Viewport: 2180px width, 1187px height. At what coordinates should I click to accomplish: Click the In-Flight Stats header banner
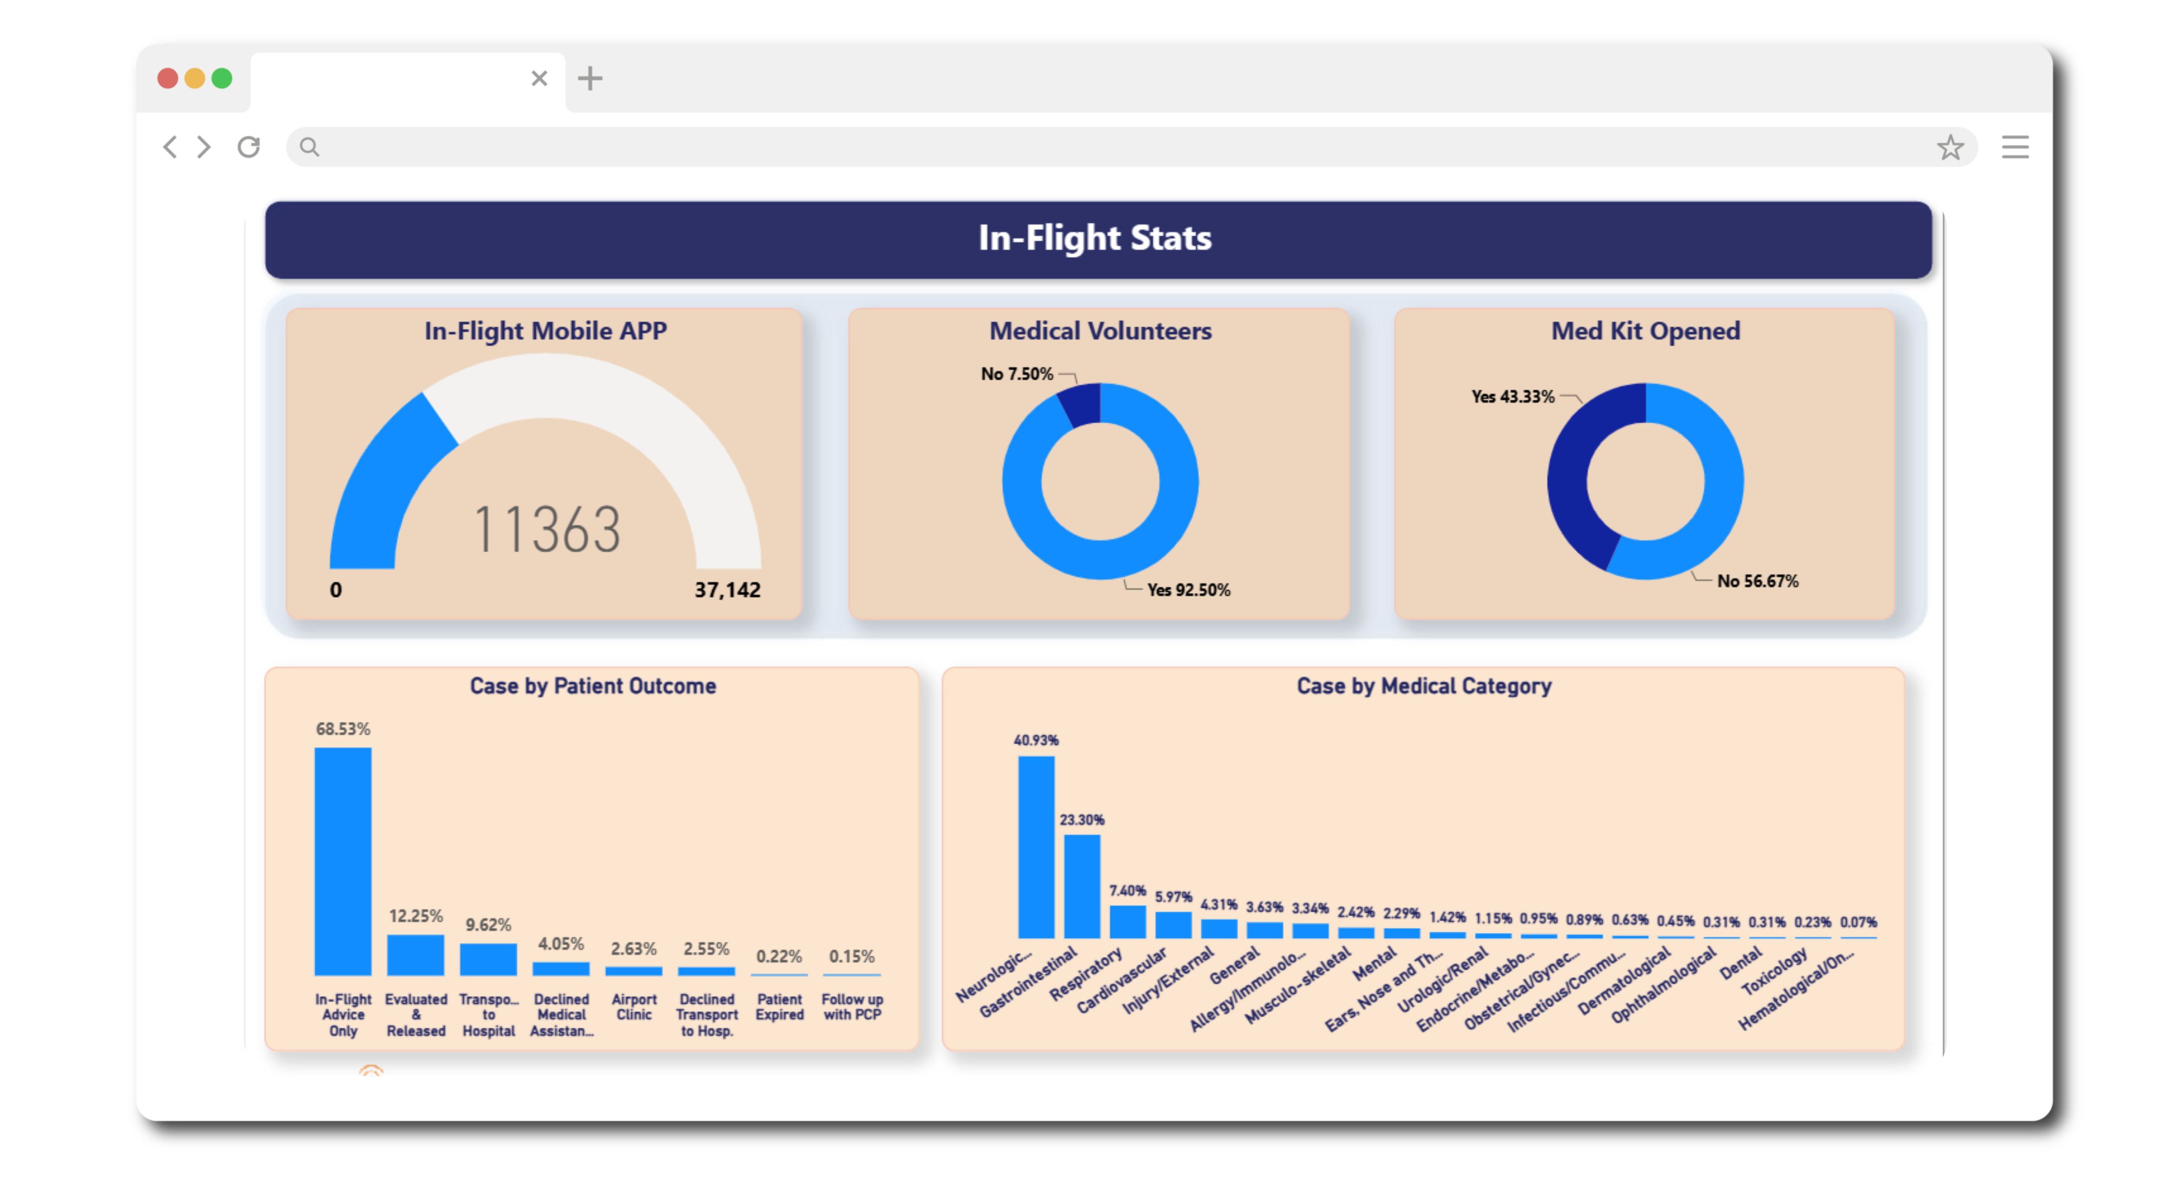click(1097, 239)
